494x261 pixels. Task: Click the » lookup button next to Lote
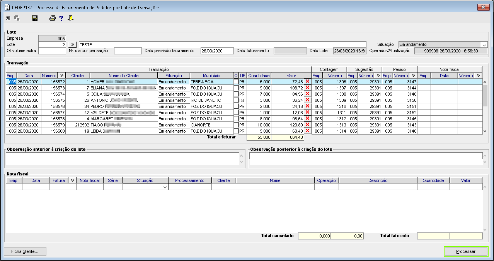[x=72, y=45]
